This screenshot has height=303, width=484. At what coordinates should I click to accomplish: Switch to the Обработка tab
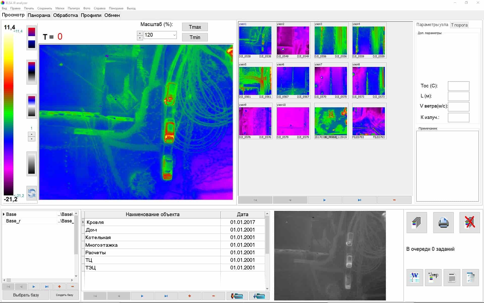(66, 15)
